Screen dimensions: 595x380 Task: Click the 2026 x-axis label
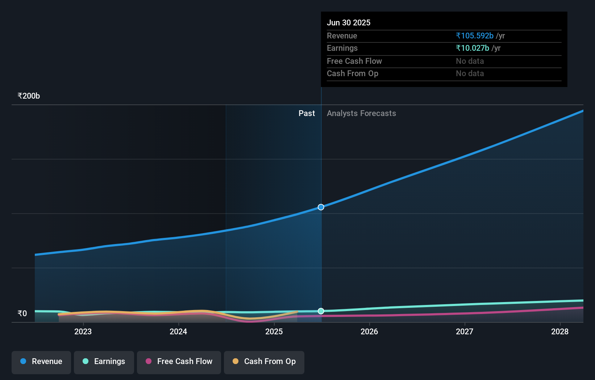(x=369, y=331)
